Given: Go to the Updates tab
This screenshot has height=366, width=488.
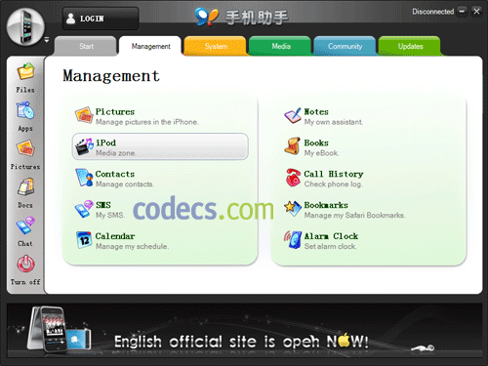Looking at the screenshot, I should click(410, 46).
